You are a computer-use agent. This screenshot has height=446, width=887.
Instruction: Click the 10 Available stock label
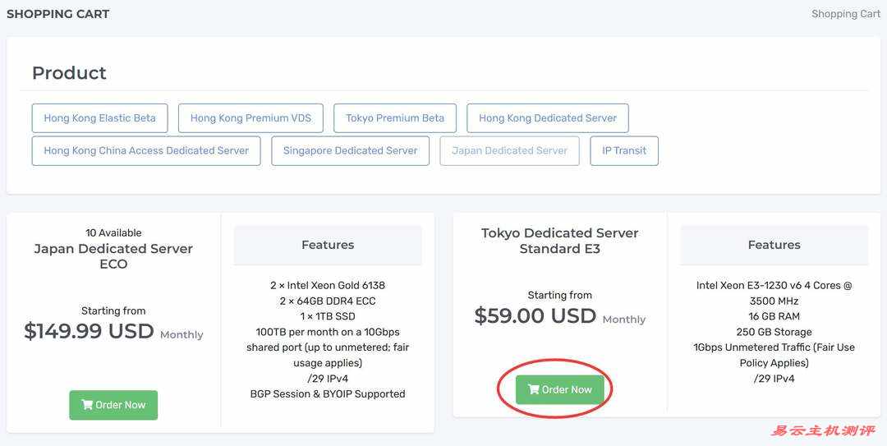[113, 232]
